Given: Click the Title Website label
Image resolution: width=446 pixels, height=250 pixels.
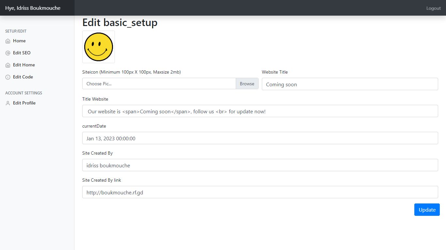Looking at the screenshot, I should pos(95,99).
